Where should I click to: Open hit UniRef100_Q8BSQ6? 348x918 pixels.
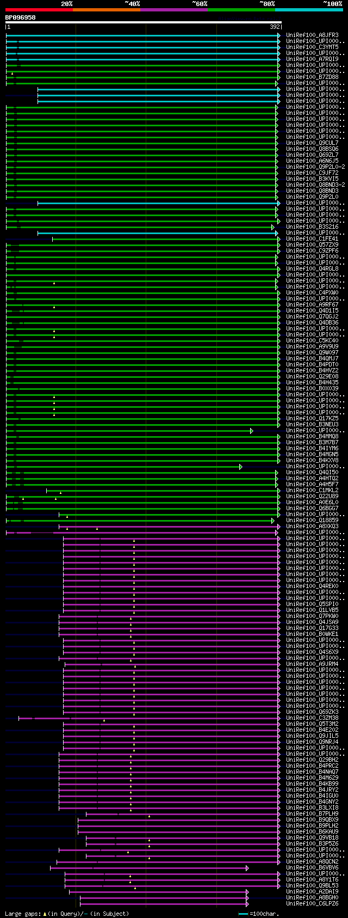coord(312,149)
